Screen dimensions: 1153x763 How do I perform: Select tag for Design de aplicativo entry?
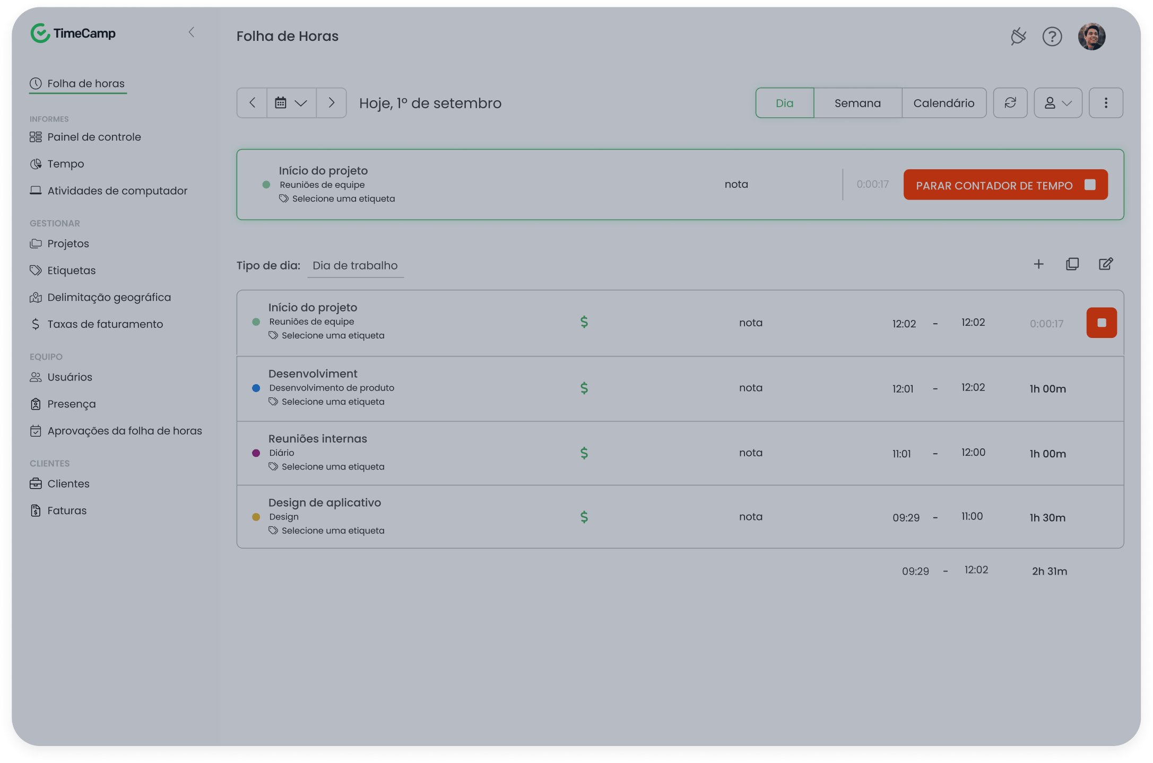[x=327, y=531]
